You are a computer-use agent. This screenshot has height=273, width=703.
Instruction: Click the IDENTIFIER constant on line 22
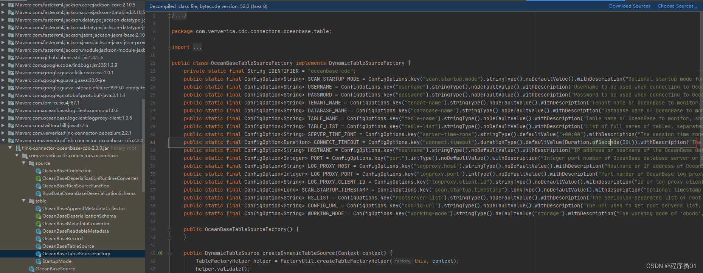point(284,71)
